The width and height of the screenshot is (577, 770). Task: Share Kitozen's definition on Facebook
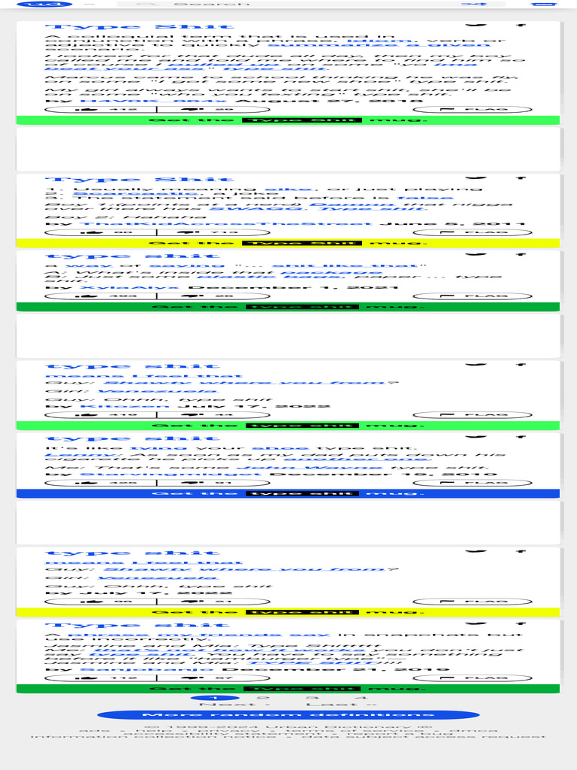pos(520,365)
